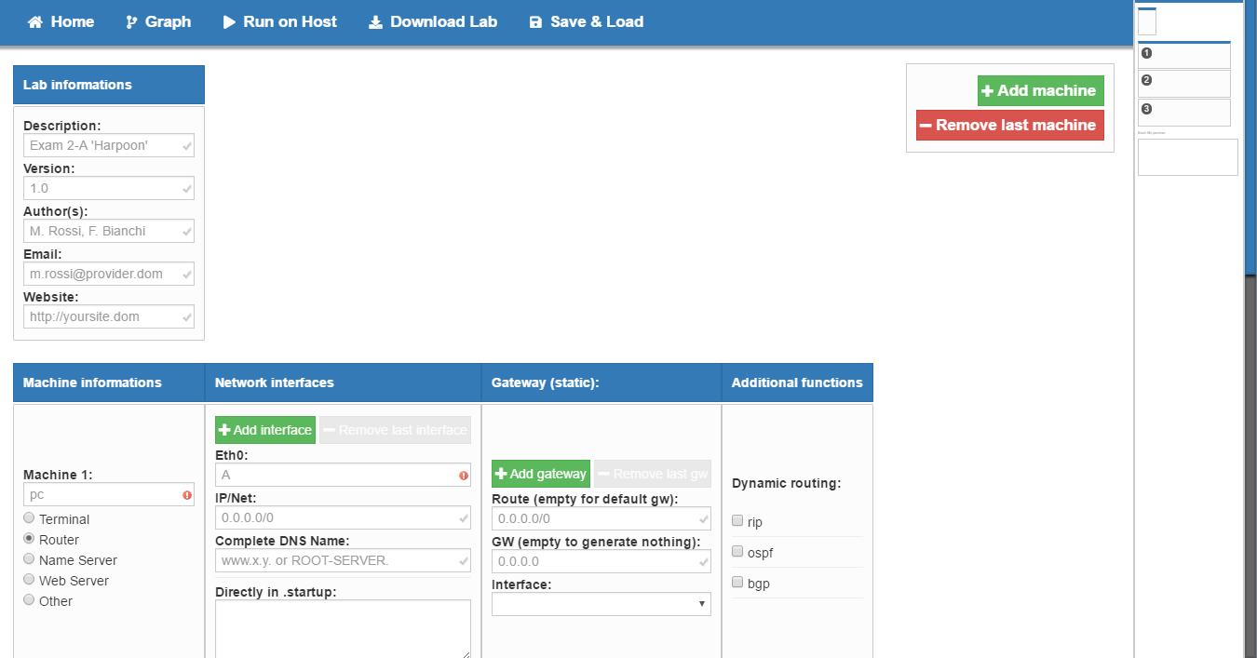Image resolution: width=1257 pixels, height=658 pixels.
Task: Click the Add interface button
Action: 265,430
